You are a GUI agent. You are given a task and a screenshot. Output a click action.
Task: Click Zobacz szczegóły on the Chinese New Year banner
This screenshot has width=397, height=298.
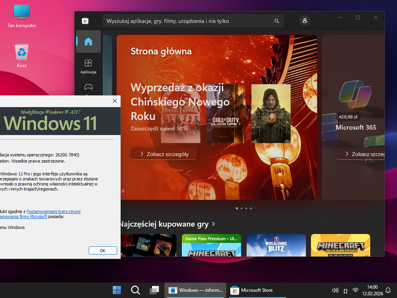coord(164,154)
